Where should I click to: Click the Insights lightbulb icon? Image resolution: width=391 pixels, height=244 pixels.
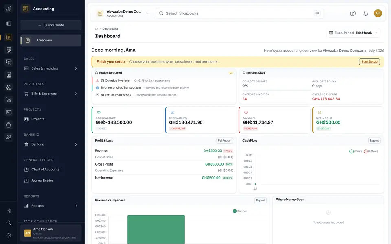(244, 73)
